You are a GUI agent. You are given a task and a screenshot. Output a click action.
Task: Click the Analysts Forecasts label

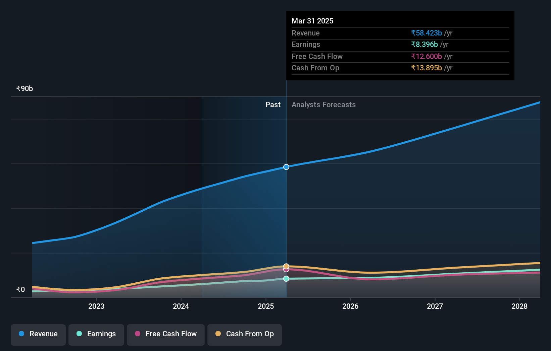pos(323,104)
